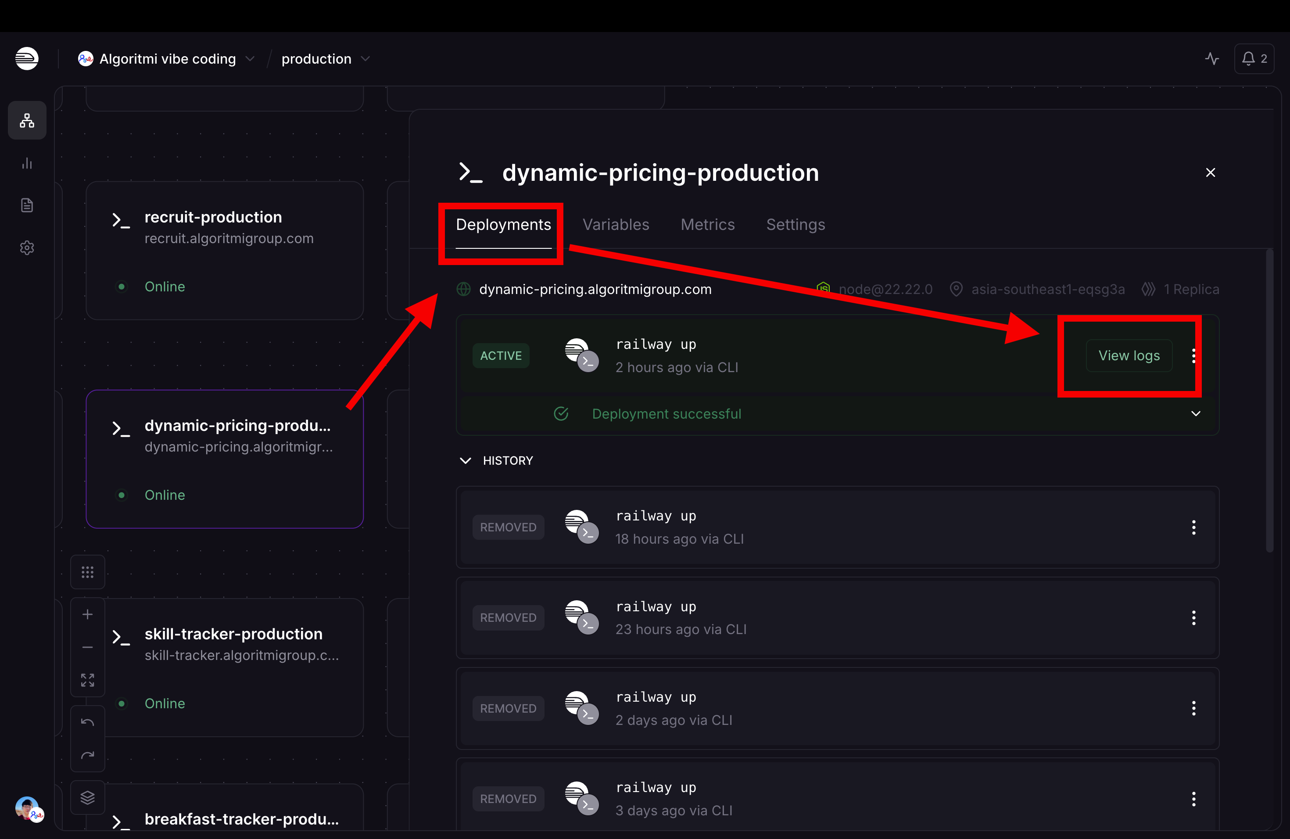Image resolution: width=1290 pixels, height=839 pixels.
Task: Collapse the HISTORY section
Action: 465,460
